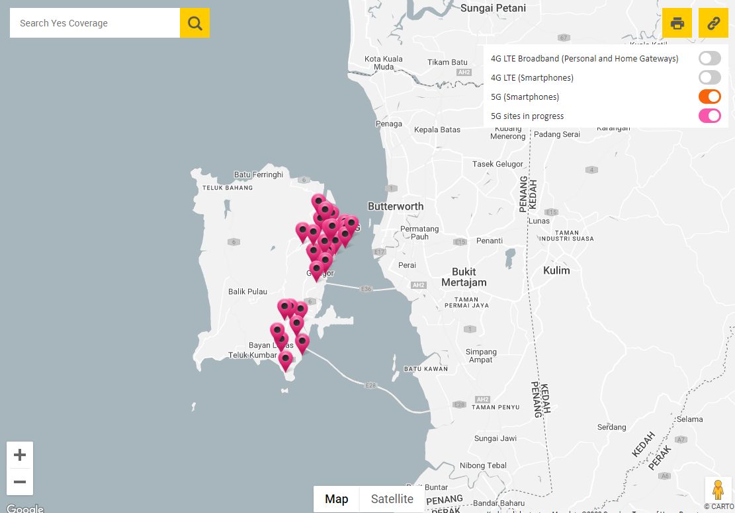Click the Pegman street view icon
The image size is (735, 513).
[718, 490]
